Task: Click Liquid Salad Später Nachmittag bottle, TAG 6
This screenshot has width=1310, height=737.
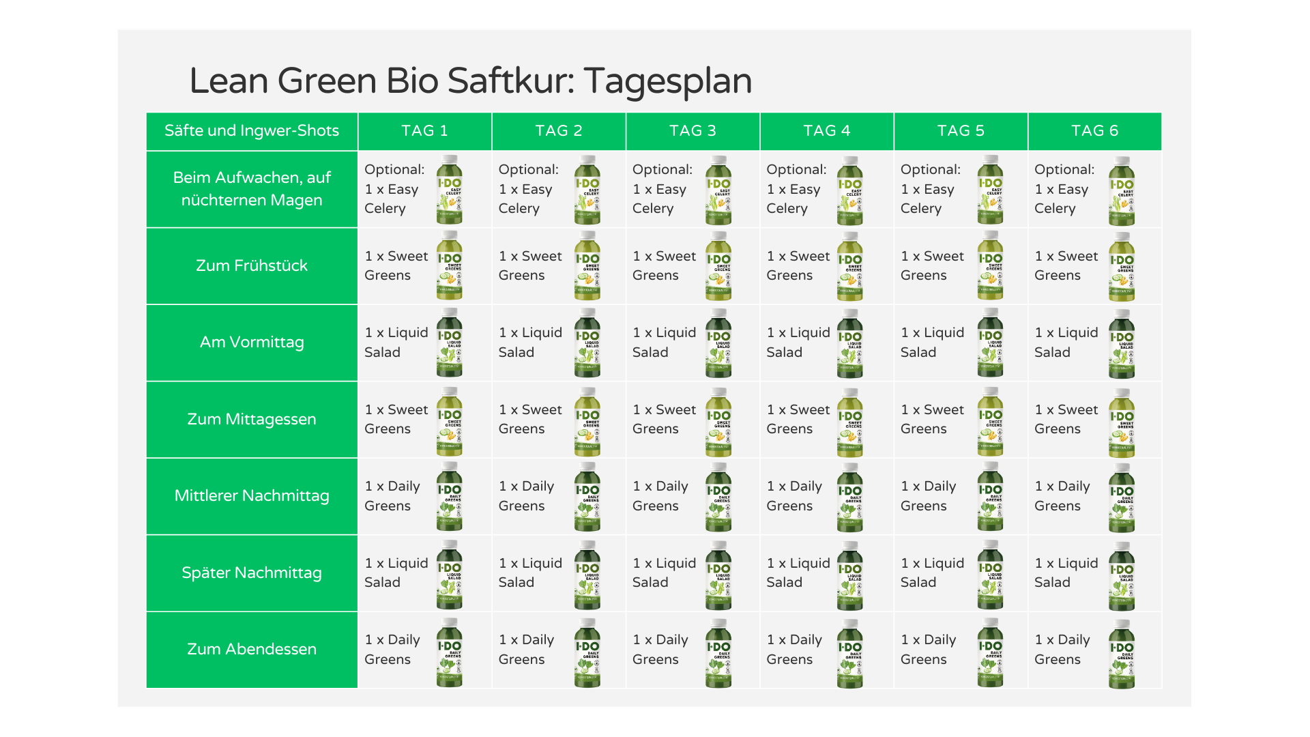Action: 1121,575
